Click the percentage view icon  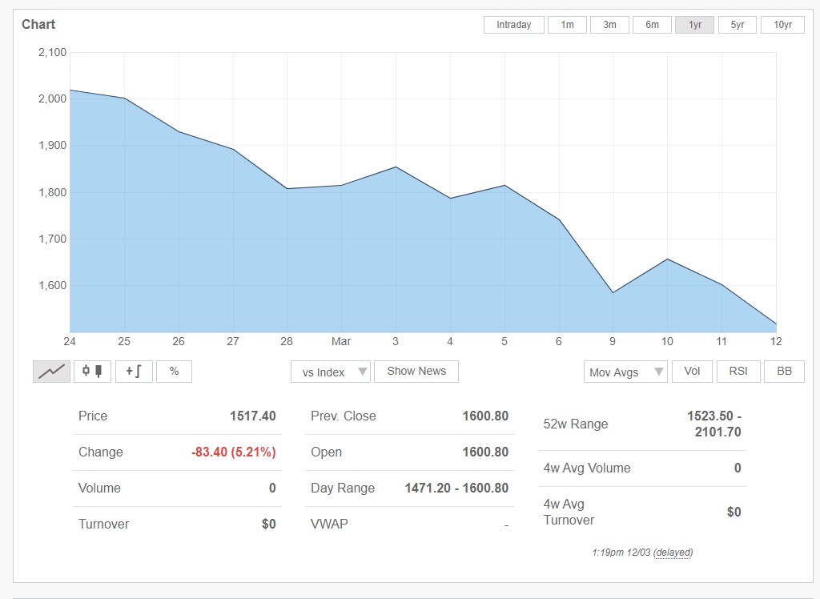[x=174, y=372]
